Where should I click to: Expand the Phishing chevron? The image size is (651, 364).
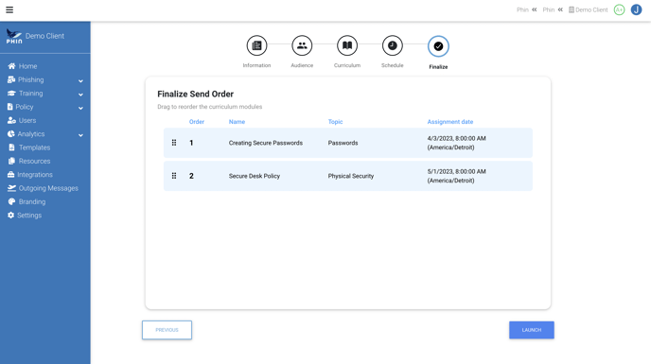(x=80, y=81)
